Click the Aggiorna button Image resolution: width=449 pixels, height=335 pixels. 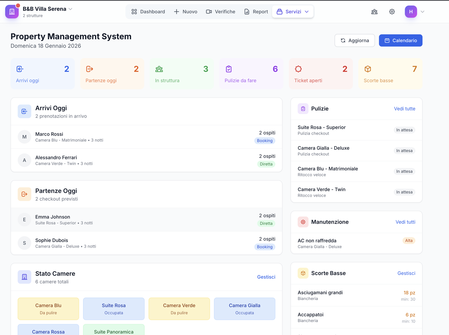click(x=355, y=40)
